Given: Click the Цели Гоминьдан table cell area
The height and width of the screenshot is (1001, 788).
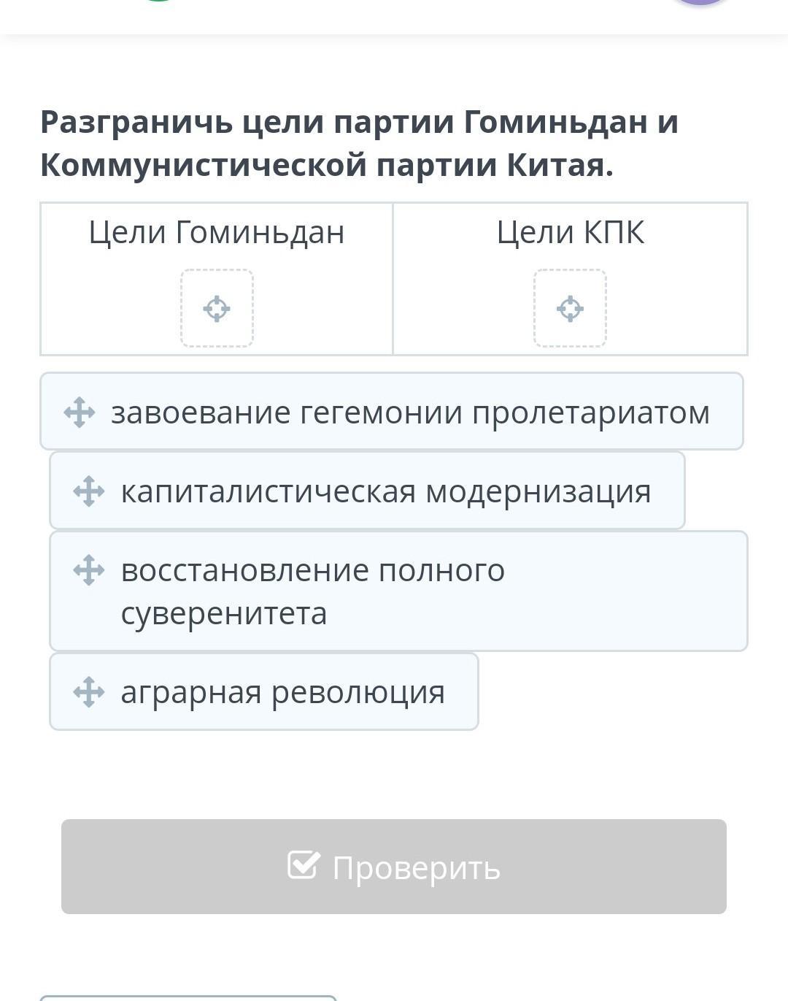Looking at the screenshot, I should pos(217,279).
